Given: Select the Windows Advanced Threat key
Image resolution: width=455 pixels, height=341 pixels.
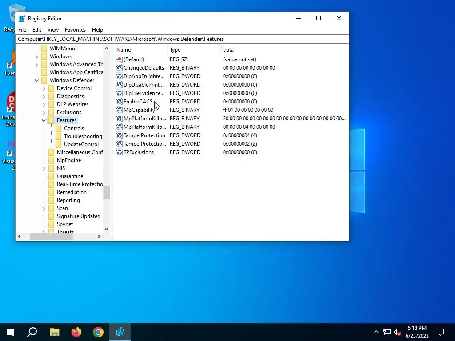Looking at the screenshot, I should point(76,64).
